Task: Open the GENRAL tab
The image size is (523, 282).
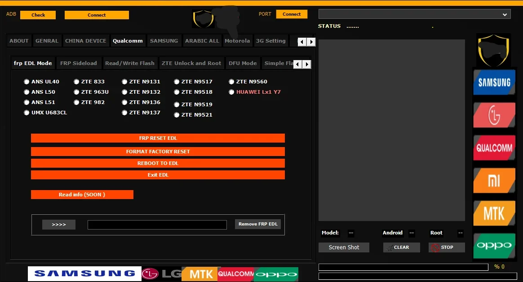Action: click(47, 41)
